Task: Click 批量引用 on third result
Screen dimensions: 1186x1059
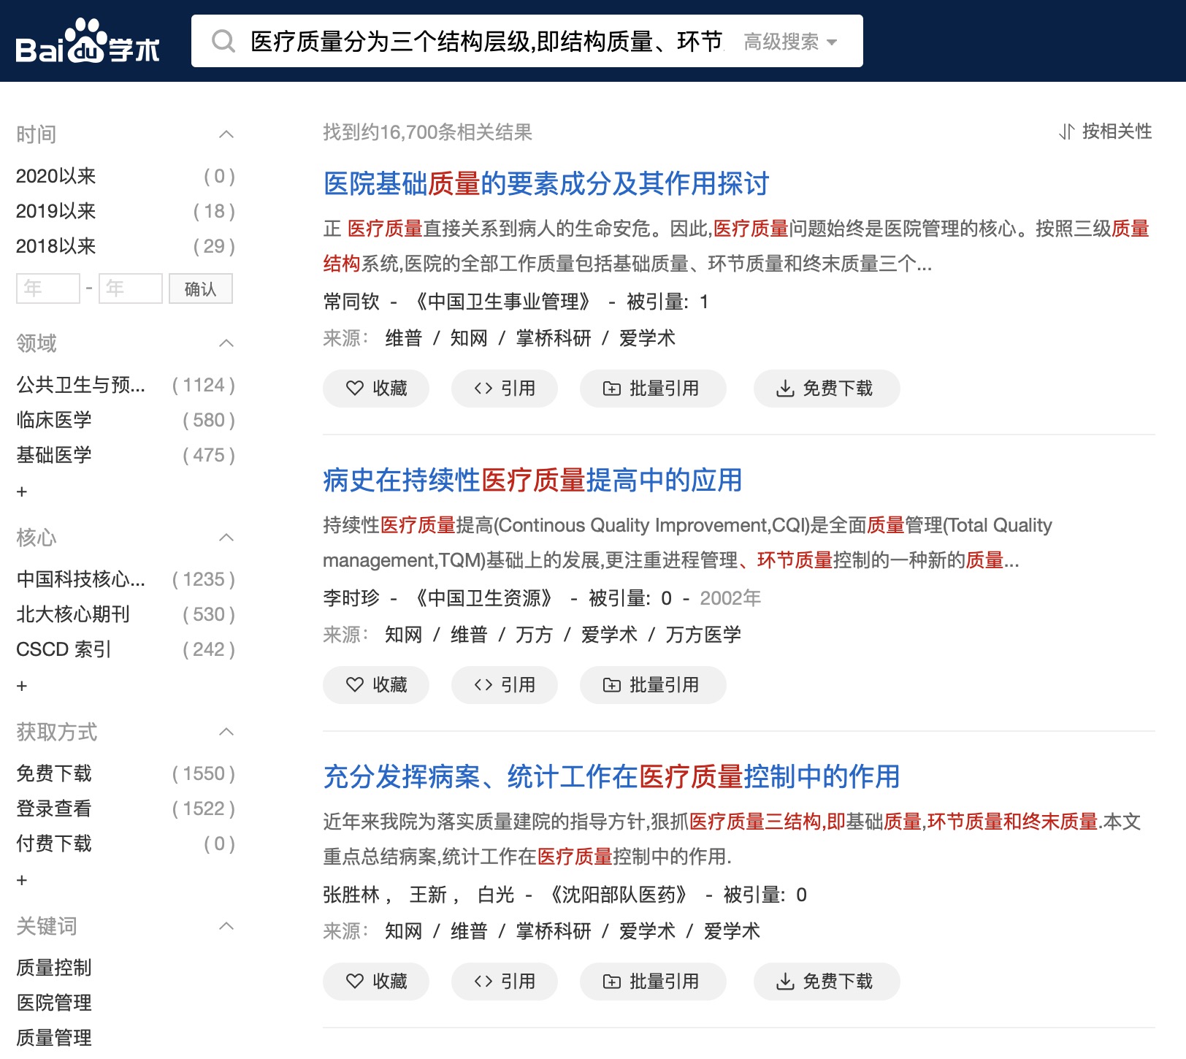Action: (652, 982)
